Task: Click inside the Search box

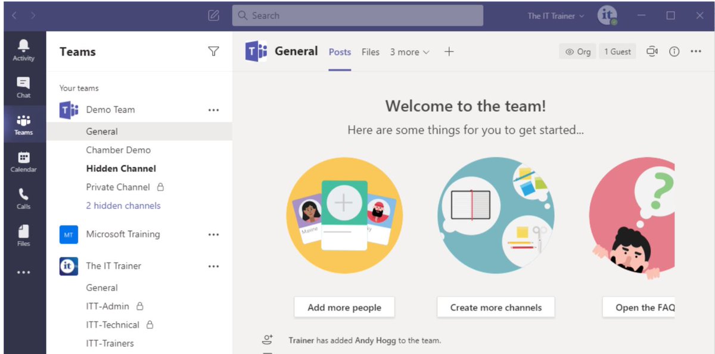Action: [x=357, y=15]
